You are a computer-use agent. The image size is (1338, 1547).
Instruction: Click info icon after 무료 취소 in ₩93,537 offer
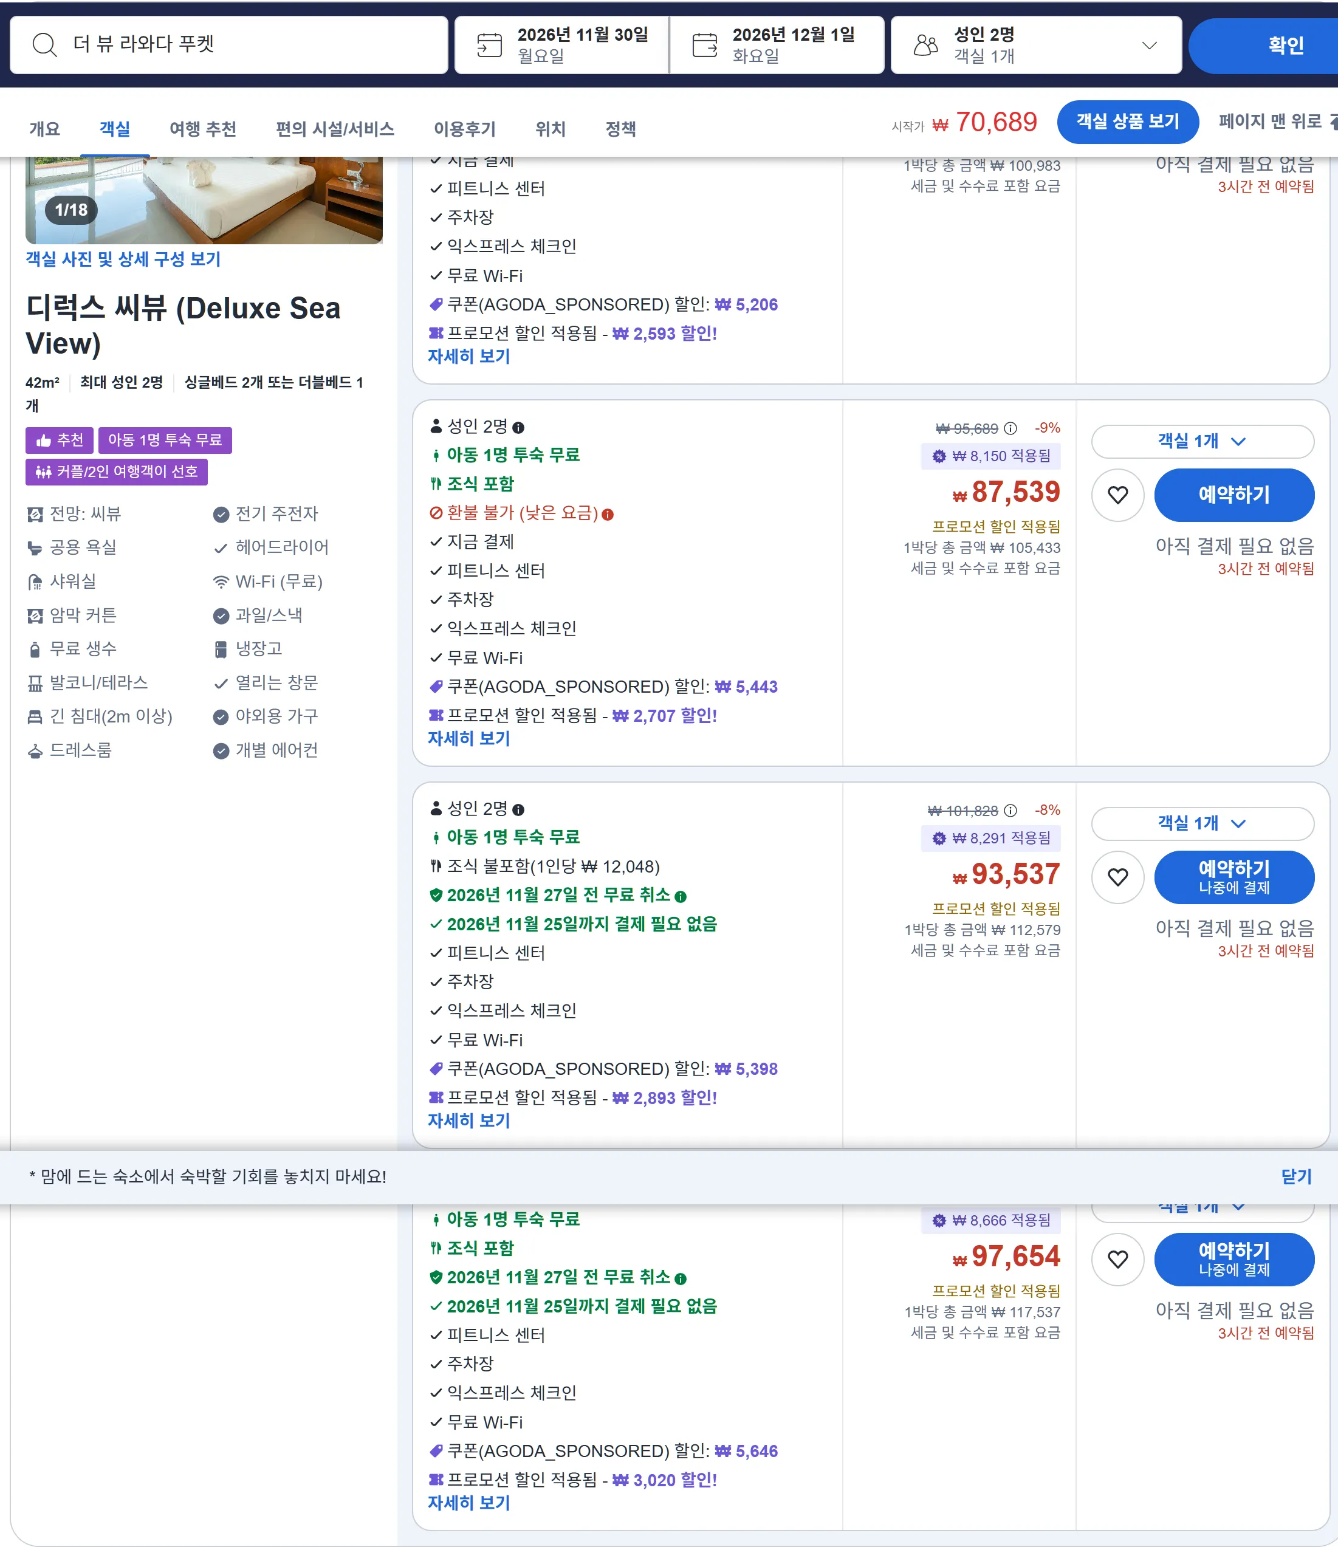tap(680, 897)
